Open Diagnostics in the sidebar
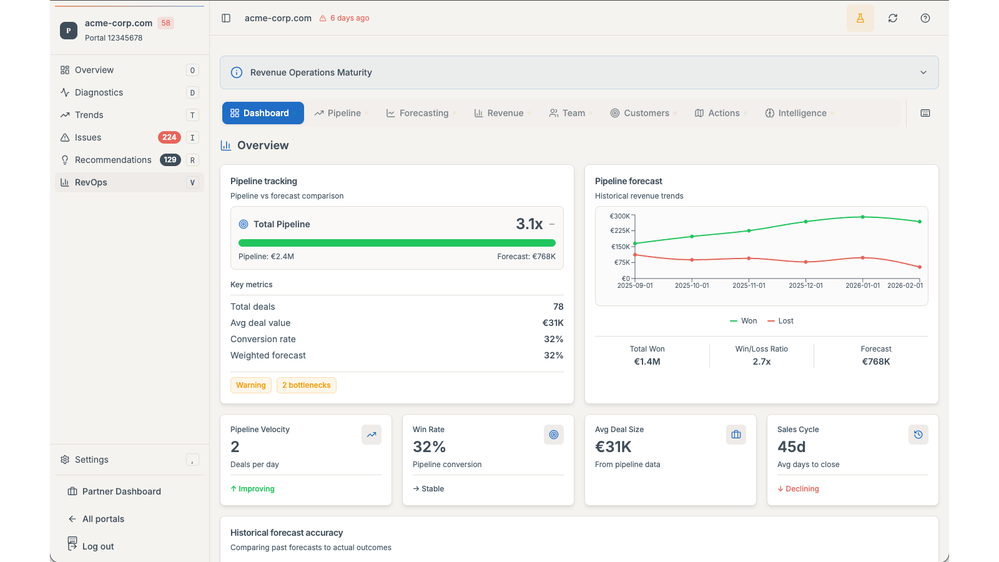 coord(129,92)
